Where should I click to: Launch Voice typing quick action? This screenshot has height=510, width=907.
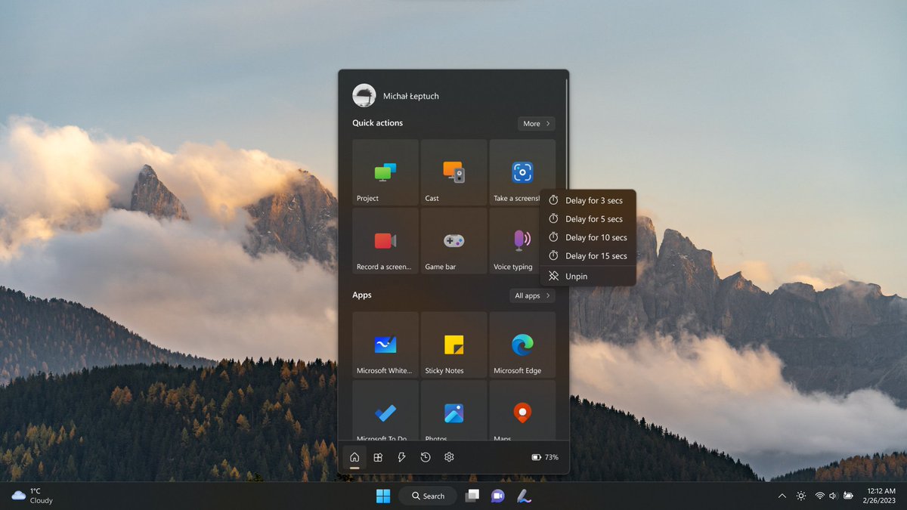tap(515, 241)
